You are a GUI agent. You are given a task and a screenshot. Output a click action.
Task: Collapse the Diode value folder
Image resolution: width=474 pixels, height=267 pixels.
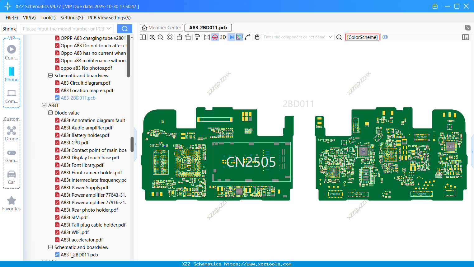point(50,113)
